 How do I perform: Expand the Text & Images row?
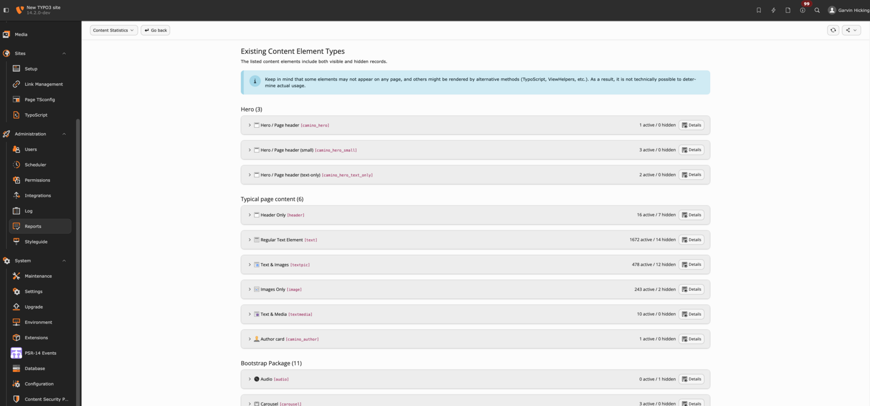pos(250,265)
